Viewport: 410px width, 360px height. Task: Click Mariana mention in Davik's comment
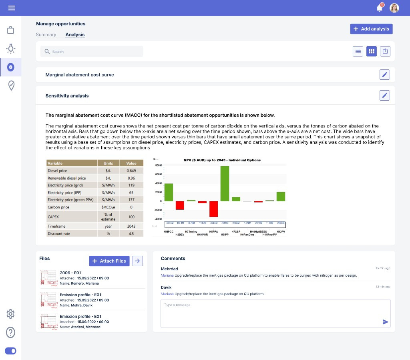coord(167,294)
